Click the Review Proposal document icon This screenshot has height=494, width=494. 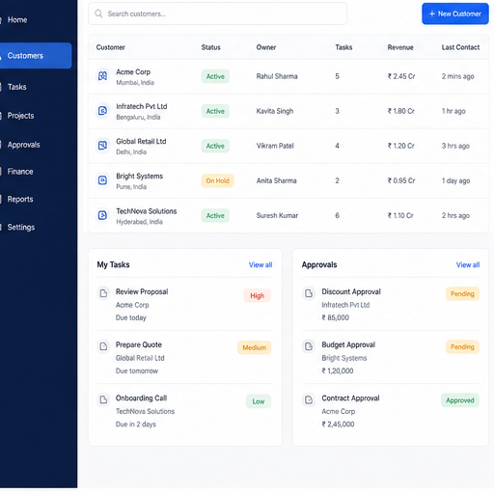tap(103, 293)
